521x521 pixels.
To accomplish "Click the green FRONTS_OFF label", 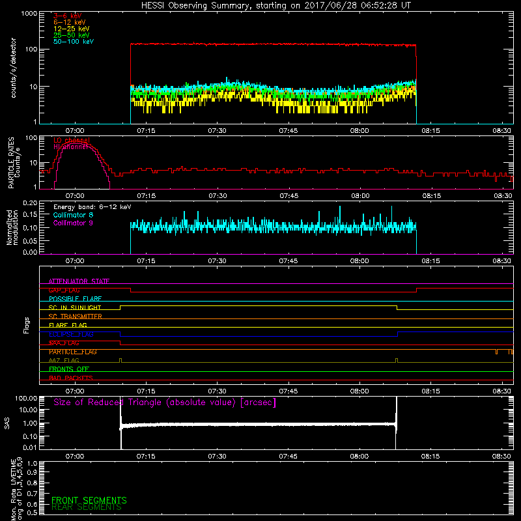I will point(69,369).
